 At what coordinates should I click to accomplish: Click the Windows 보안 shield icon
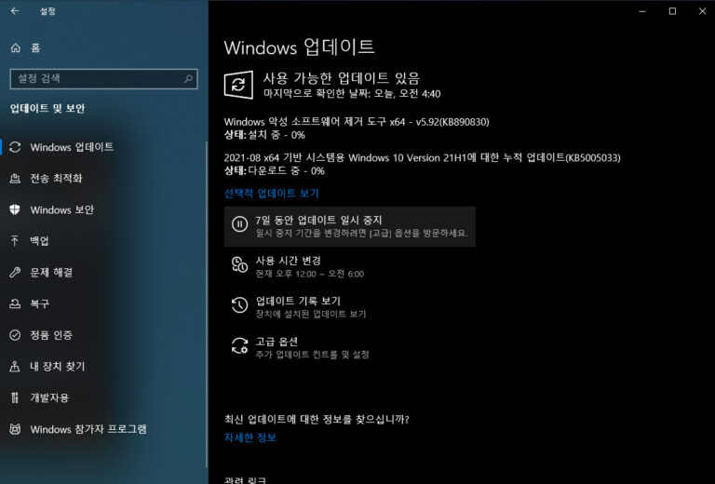pos(15,209)
